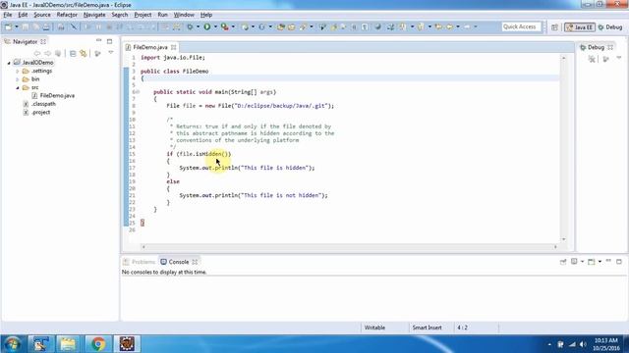The width and height of the screenshot is (629, 353).
Task: Open the Refactor menu
Action: point(67,15)
